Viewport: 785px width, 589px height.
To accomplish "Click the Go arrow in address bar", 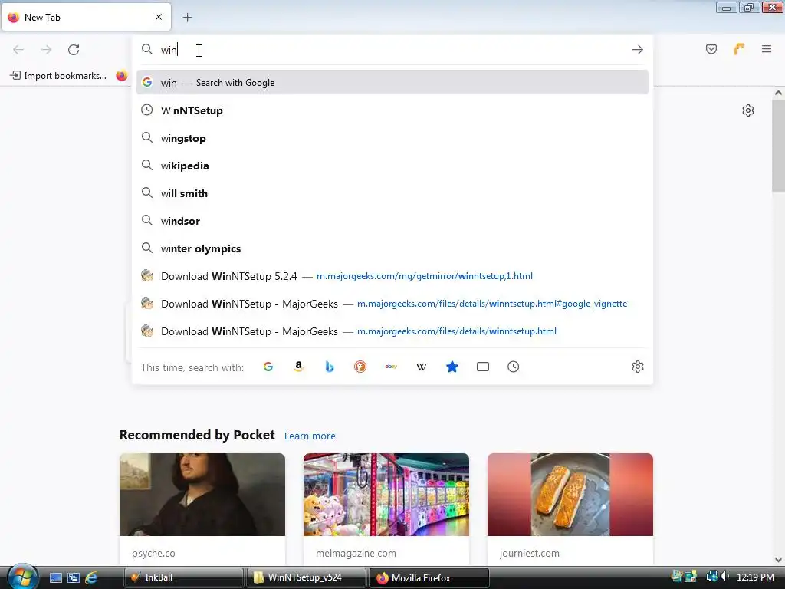I will click(x=637, y=50).
